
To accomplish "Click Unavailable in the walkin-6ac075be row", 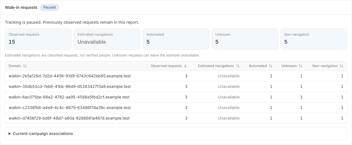I will 229,97.
